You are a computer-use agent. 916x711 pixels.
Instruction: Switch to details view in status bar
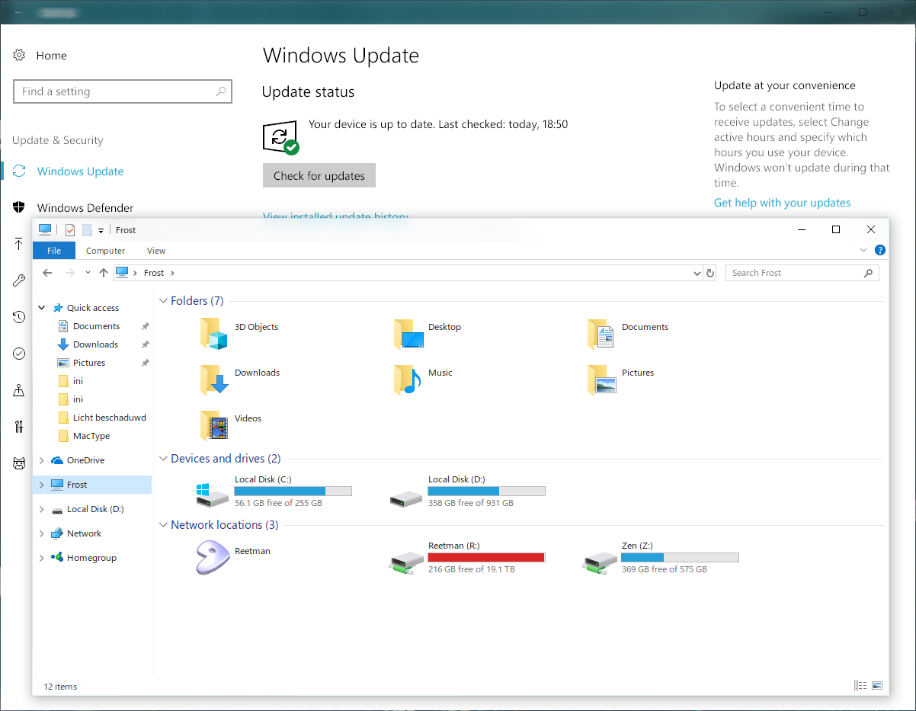tap(860, 686)
